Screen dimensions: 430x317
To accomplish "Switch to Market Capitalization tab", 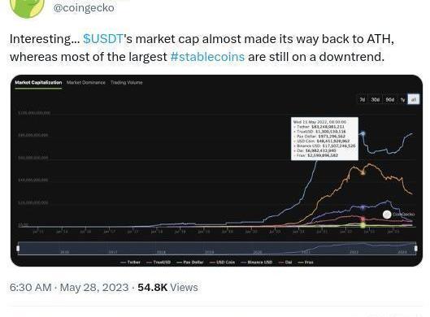I will [38, 83].
